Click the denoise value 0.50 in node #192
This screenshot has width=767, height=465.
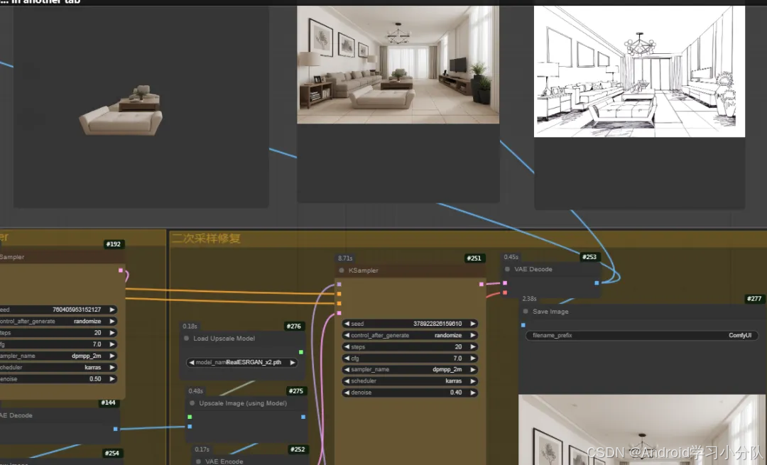pos(95,379)
